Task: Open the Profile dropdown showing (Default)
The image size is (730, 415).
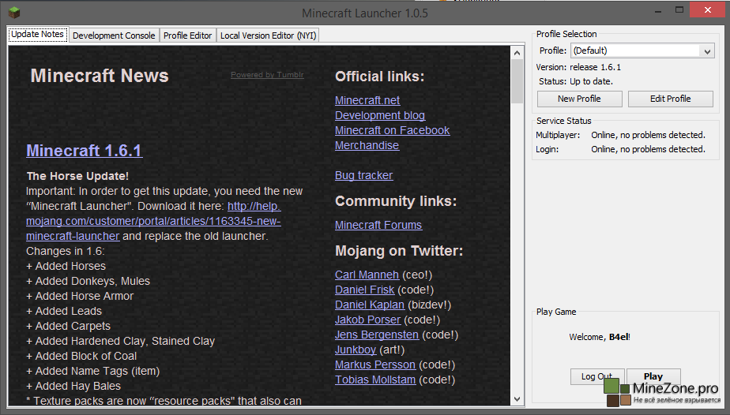Action: pos(642,50)
